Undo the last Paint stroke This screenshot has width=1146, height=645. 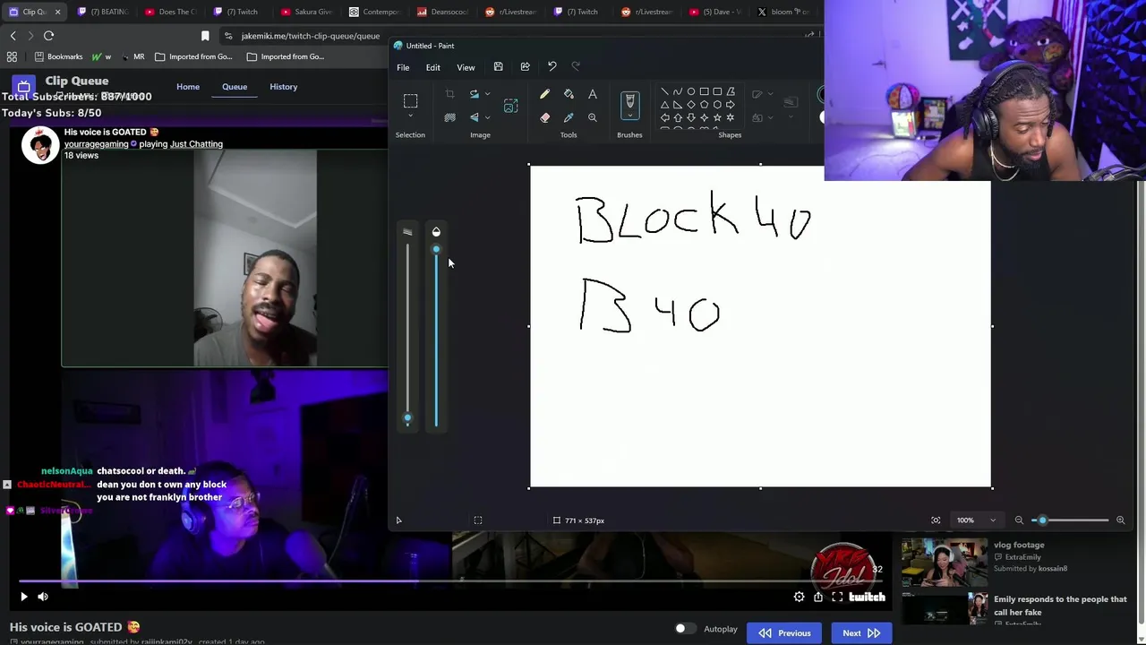tap(552, 67)
